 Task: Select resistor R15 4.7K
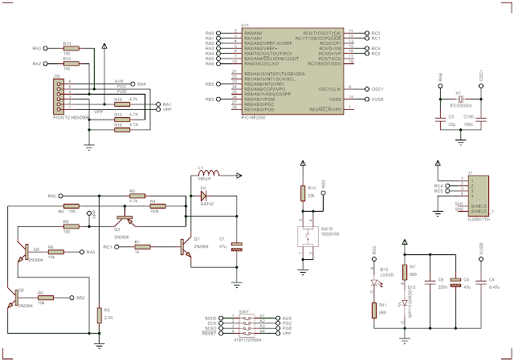122,120
